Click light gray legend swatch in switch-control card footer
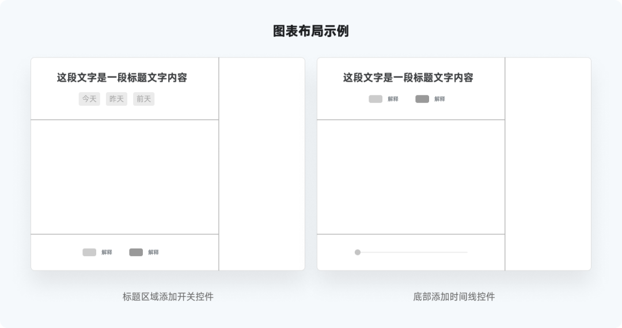Screen dimensions: 622x328 point(89,252)
